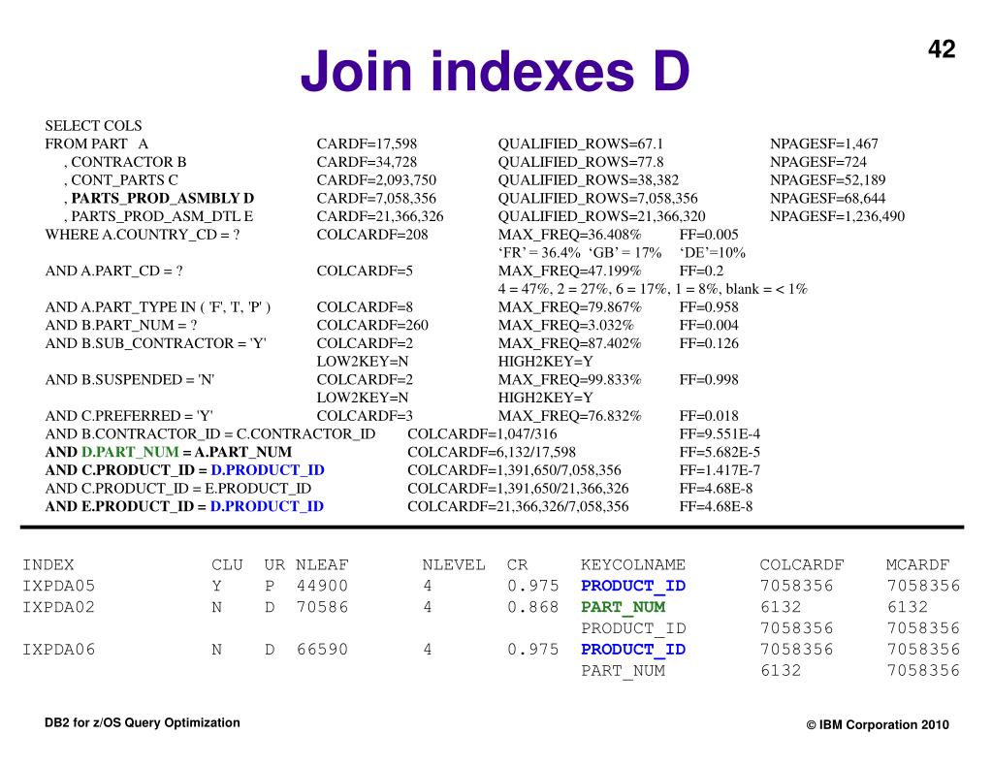The height and width of the screenshot is (767, 992).
Task: Click blue D.PRODUCT_ID in the E.PRODUCT_ID predicate
Action: pos(267,506)
